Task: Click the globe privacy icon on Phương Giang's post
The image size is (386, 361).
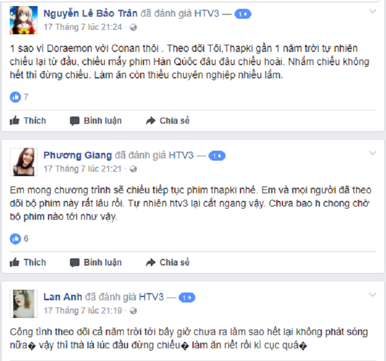Action: [133, 169]
